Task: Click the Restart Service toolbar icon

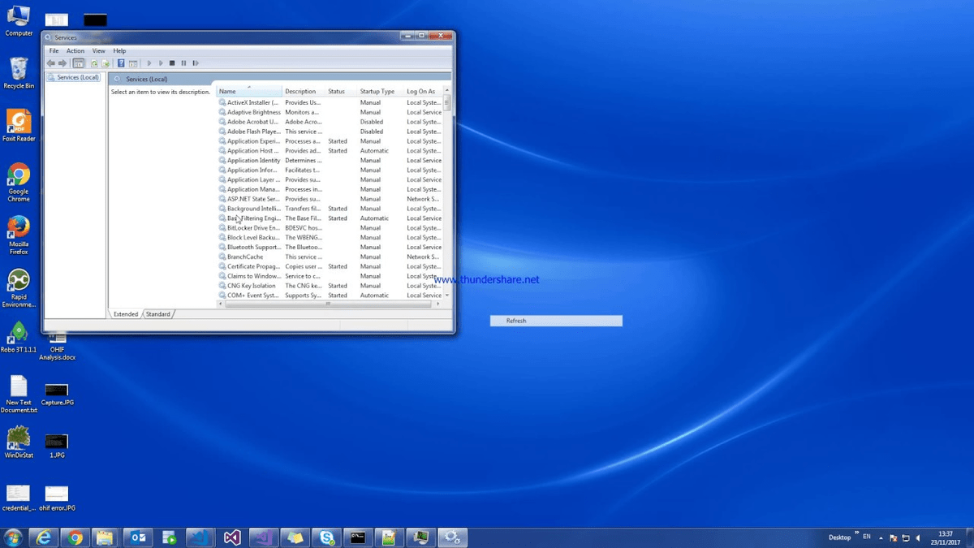Action: pyautogui.click(x=195, y=63)
